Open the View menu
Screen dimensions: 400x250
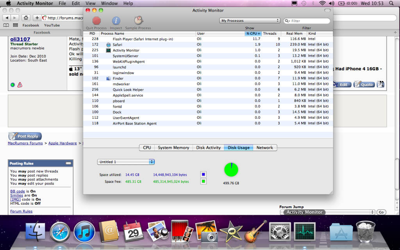91,3
